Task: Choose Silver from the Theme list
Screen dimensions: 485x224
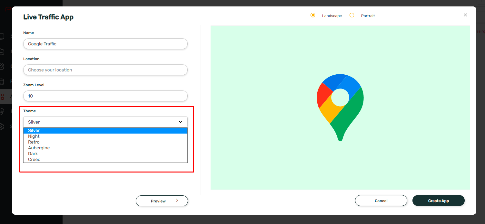Action: [x=105, y=130]
